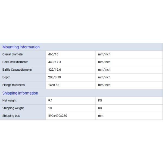Click the Mounting information section header
The height and width of the screenshot is (163, 163).
pyautogui.click(x=21, y=47)
